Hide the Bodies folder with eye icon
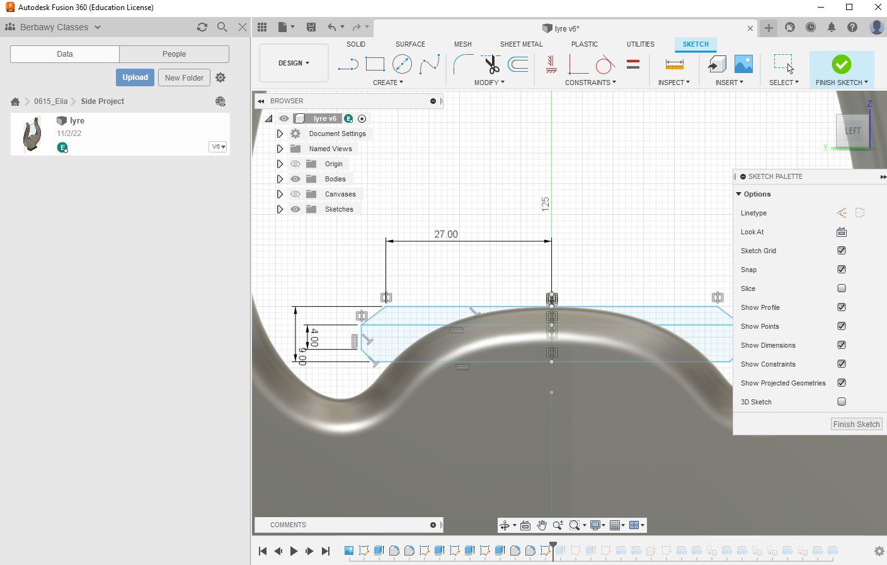This screenshot has width=887, height=565. coord(295,179)
